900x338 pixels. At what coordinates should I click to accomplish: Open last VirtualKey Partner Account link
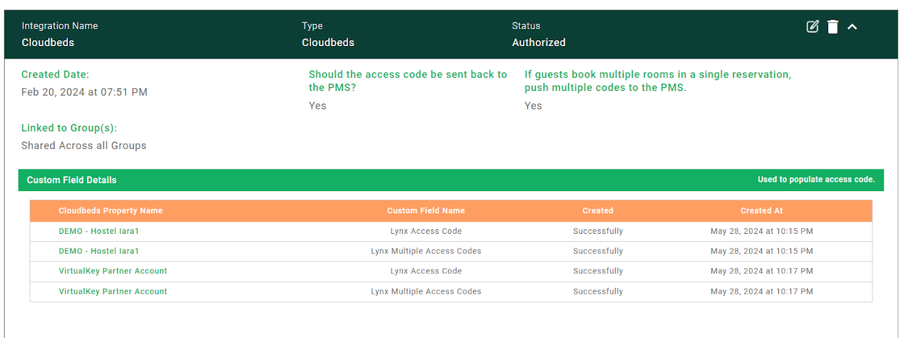coord(113,291)
